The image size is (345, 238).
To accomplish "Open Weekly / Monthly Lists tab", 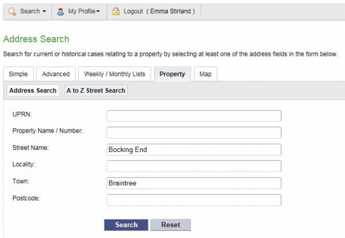I will coord(114,74).
